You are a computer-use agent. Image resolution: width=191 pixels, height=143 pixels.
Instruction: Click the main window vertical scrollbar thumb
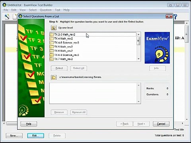click(187, 34)
